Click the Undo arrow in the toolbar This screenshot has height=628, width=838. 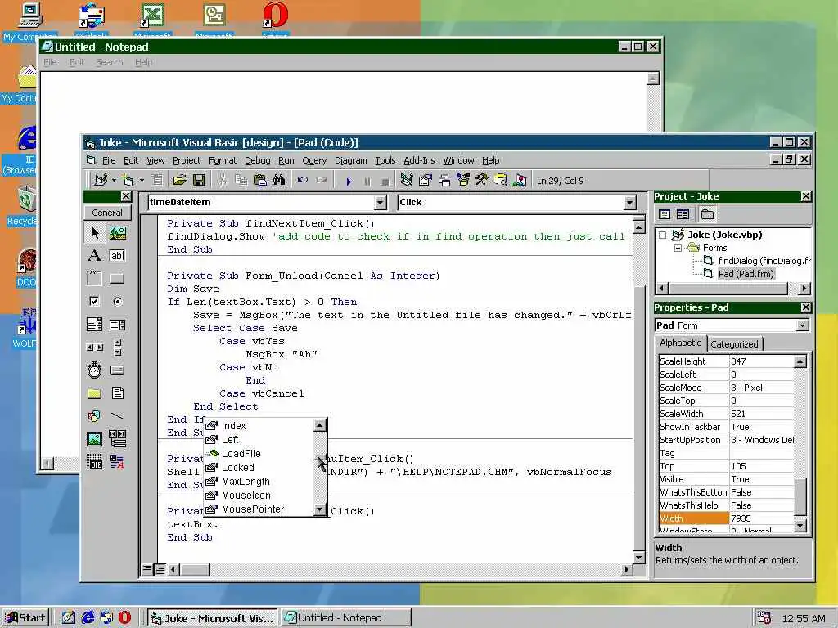(303, 181)
